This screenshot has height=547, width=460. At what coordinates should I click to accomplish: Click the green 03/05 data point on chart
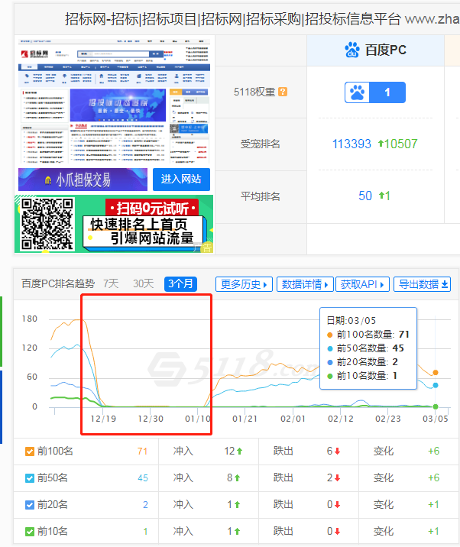[x=436, y=406]
